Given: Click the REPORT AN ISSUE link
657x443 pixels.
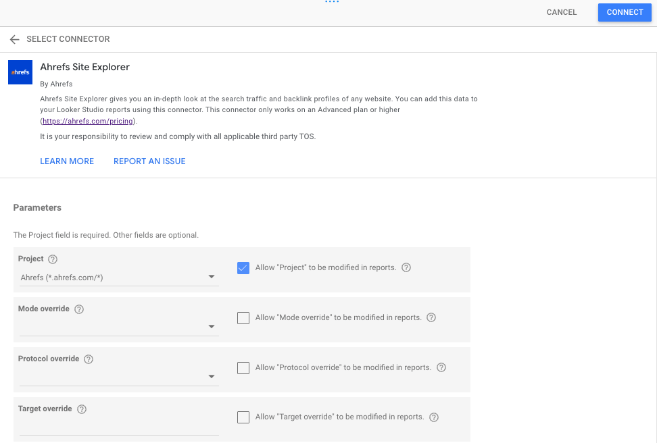Looking at the screenshot, I should click(x=149, y=161).
